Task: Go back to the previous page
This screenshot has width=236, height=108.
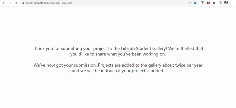Action: click(x=4, y=3)
